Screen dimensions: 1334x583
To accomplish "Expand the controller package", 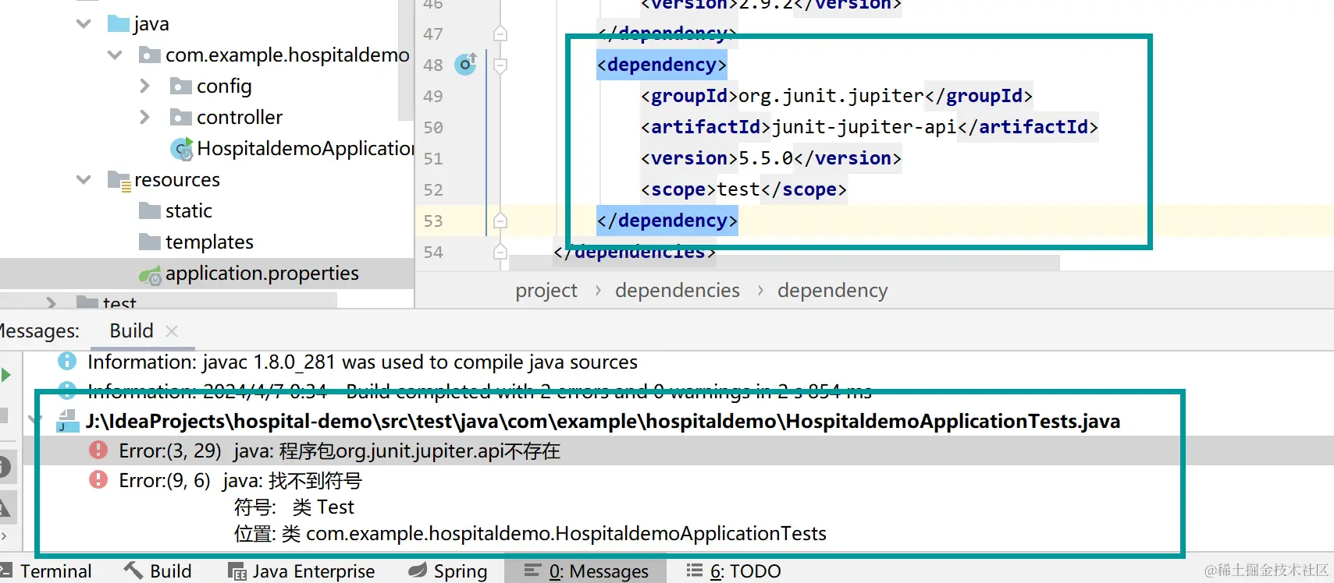I will point(144,117).
